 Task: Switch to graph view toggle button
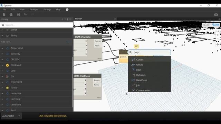(x=216, y=25)
